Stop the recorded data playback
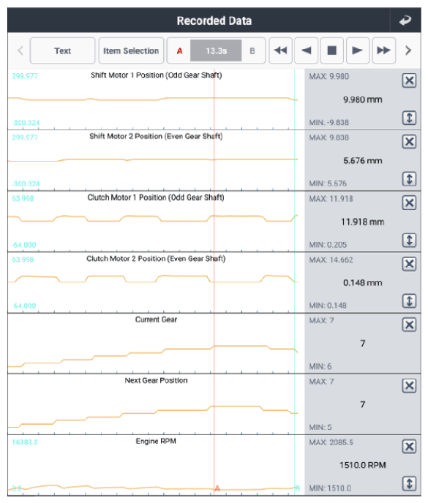 tap(332, 50)
